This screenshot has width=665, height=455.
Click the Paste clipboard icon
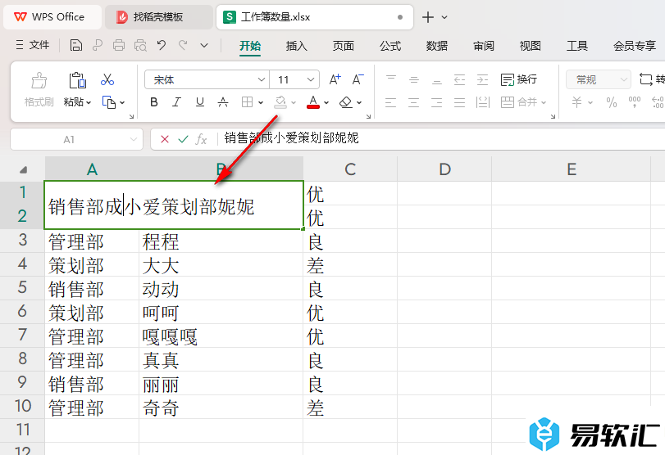pyautogui.click(x=77, y=80)
